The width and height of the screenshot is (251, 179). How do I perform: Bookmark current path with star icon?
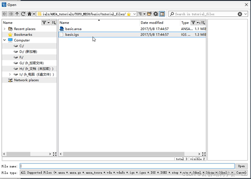click(129, 14)
